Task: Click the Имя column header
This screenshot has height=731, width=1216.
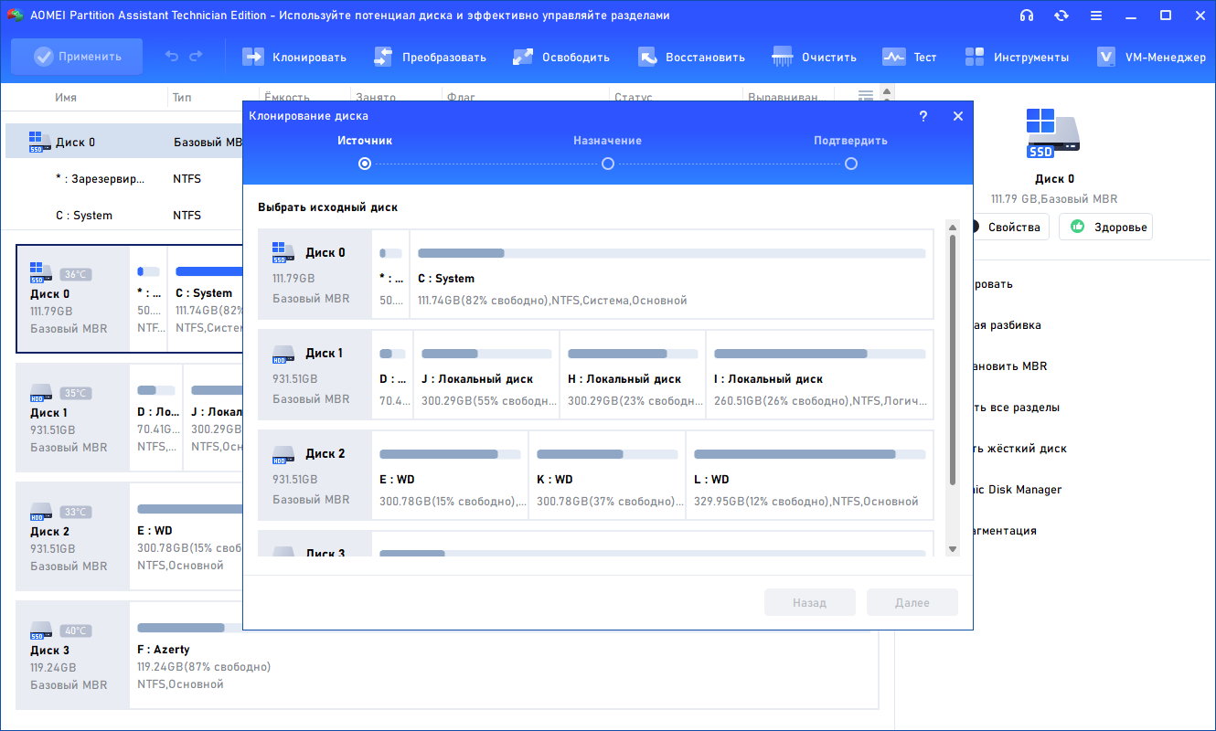Action: pyautogui.click(x=66, y=97)
